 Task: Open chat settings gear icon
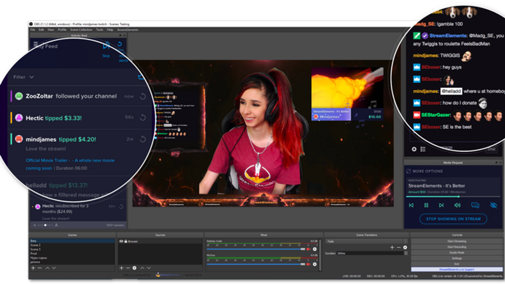(414, 149)
